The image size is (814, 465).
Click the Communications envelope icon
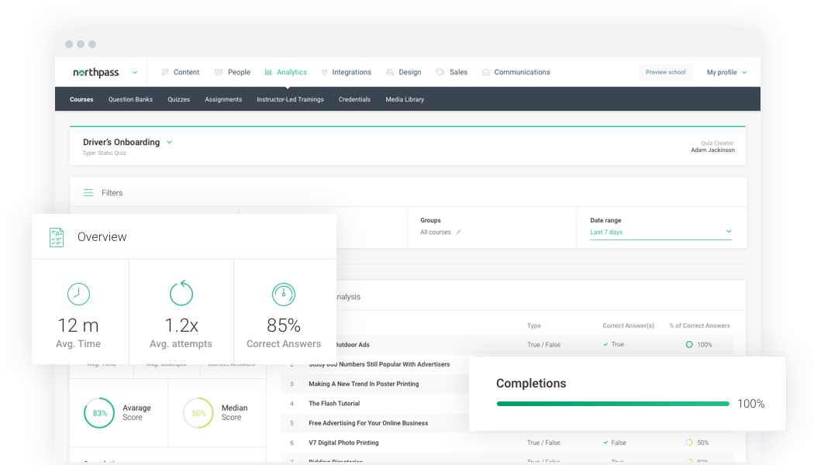[x=486, y=72]
